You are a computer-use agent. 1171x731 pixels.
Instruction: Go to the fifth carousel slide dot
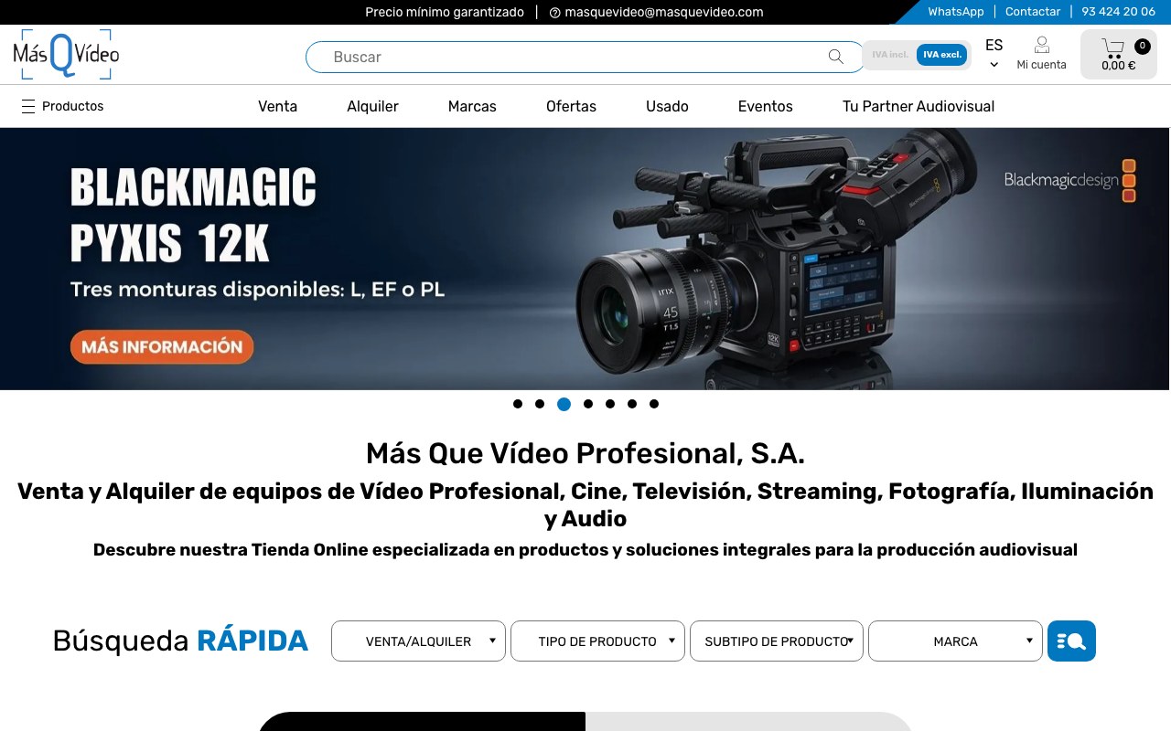(x=610, y=404)
